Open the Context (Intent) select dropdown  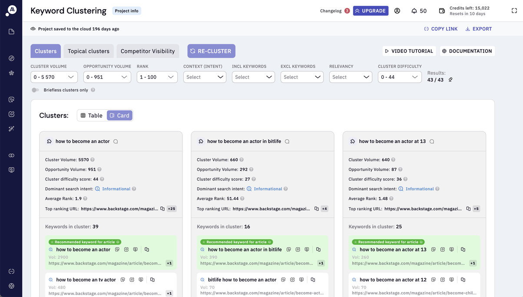click(204, 77)
